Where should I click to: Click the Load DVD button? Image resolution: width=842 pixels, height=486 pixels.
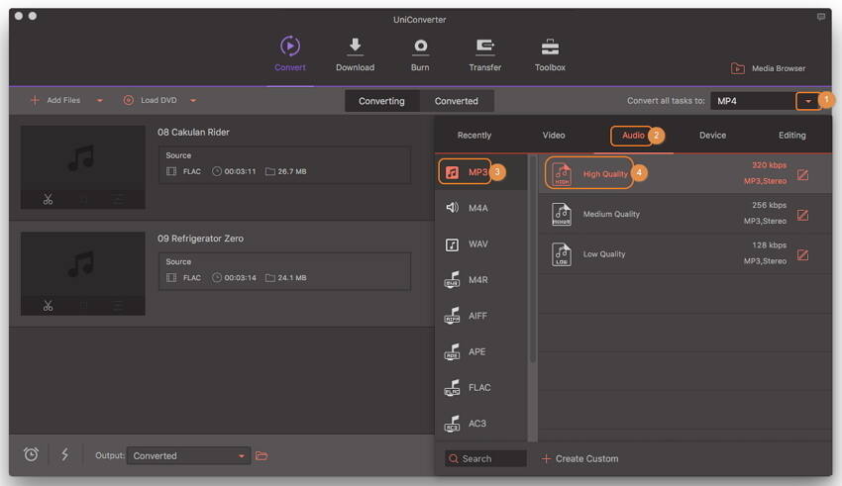point(150,100)
